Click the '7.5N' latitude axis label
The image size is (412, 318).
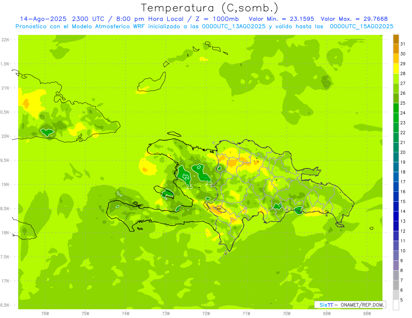(x=5, y=257)
